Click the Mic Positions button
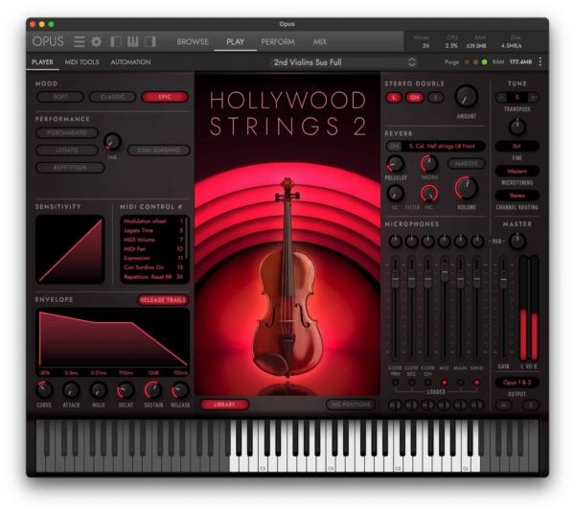575x512 pixels. point(351,405)
